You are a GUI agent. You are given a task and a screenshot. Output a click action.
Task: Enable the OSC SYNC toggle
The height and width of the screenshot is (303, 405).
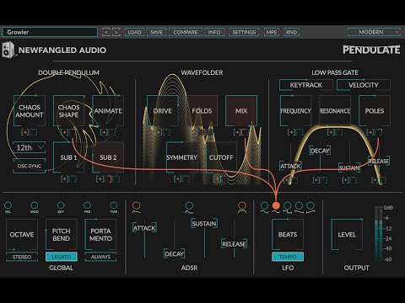click(30, 166)
